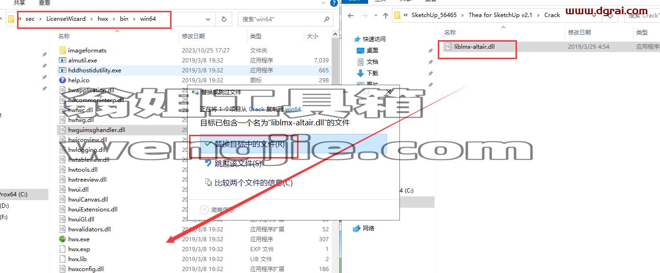Select hddhostidutility.exe application icon
Viewport: 660px width, 273px height.
point(63,70)
